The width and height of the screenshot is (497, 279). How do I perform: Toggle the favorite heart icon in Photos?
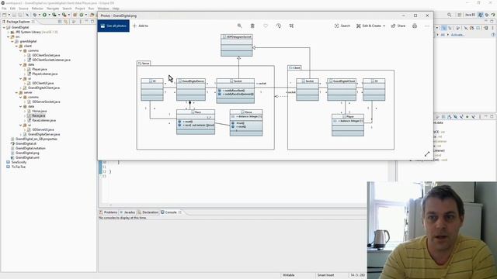pyautogui.click(x=266, y=26)
